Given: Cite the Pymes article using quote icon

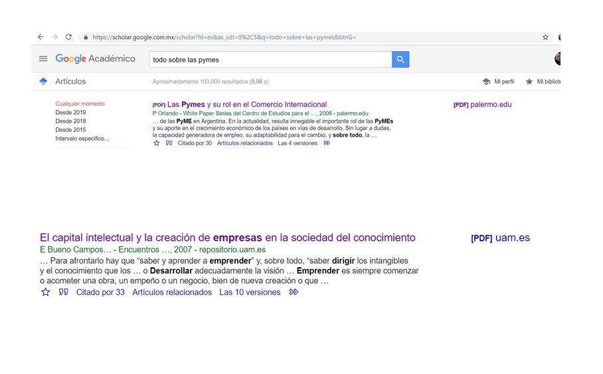Looking at the screenshot, I should point(169,143).
